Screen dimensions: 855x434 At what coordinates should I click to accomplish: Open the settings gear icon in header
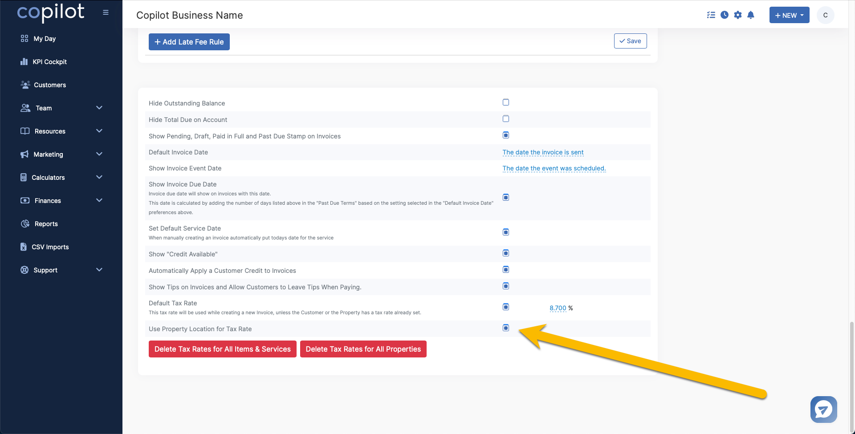coord(738,15)
